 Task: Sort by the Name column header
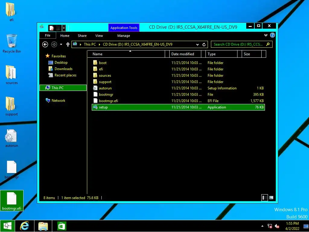[126, 54]
